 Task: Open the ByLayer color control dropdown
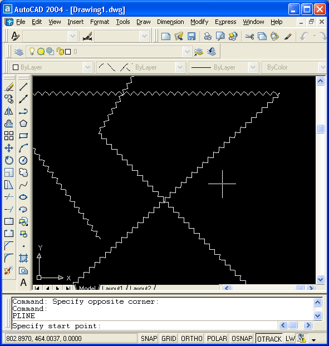(87, 67)
